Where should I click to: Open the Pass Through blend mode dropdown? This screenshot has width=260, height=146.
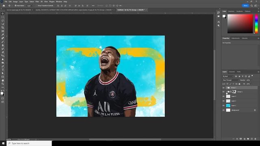tap(230, 80)
